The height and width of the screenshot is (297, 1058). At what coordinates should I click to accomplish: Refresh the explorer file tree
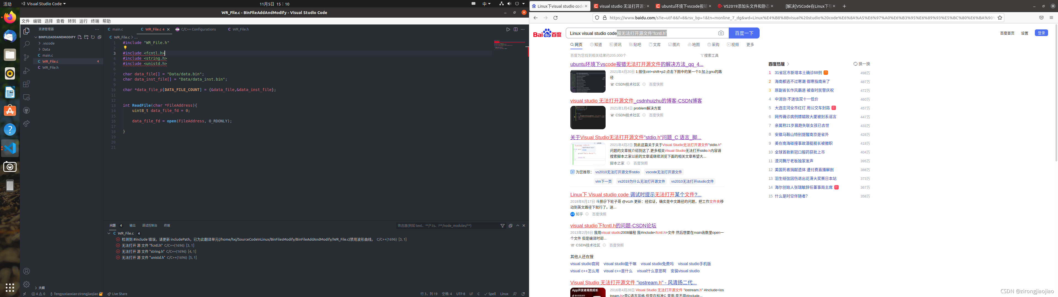pos(93,37)
